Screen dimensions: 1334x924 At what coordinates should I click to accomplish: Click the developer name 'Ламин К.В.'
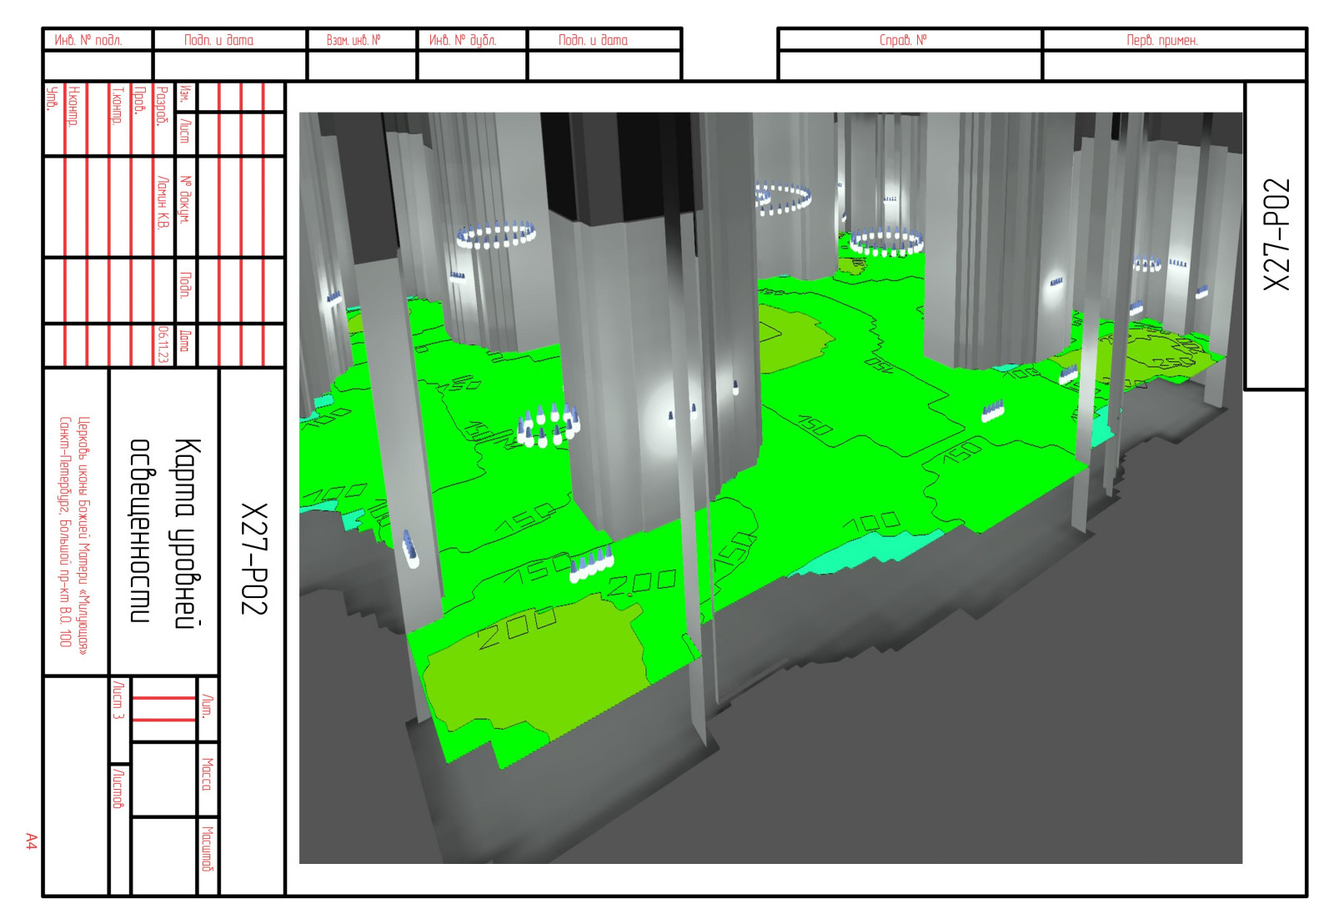pyautogui.click(x=163, y=203)
